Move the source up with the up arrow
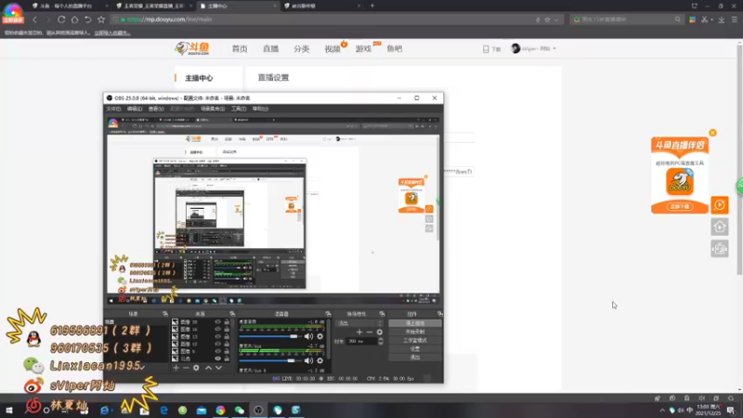The height and width of the screenshot is (418, 743). pyautogui.click(x=208, y=367)
